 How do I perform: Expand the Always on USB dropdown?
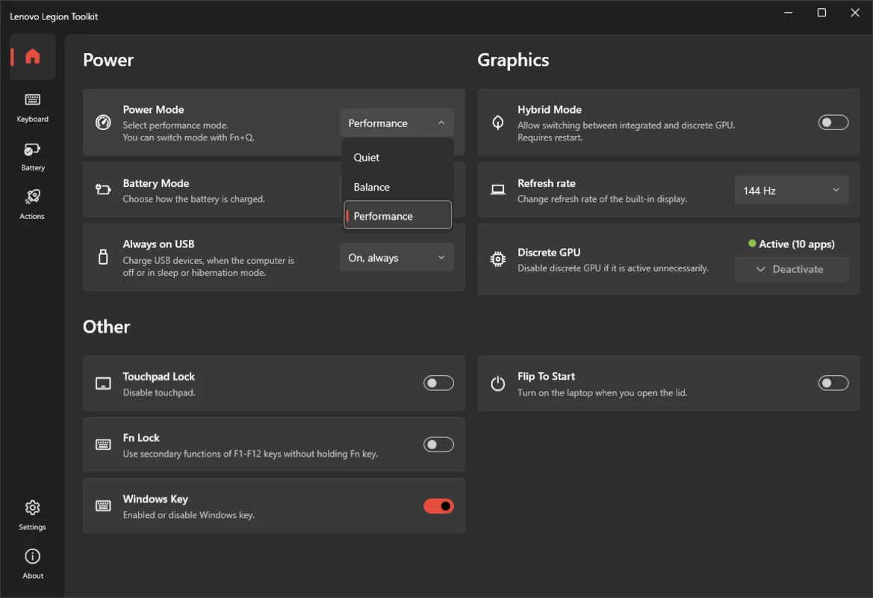397,257
